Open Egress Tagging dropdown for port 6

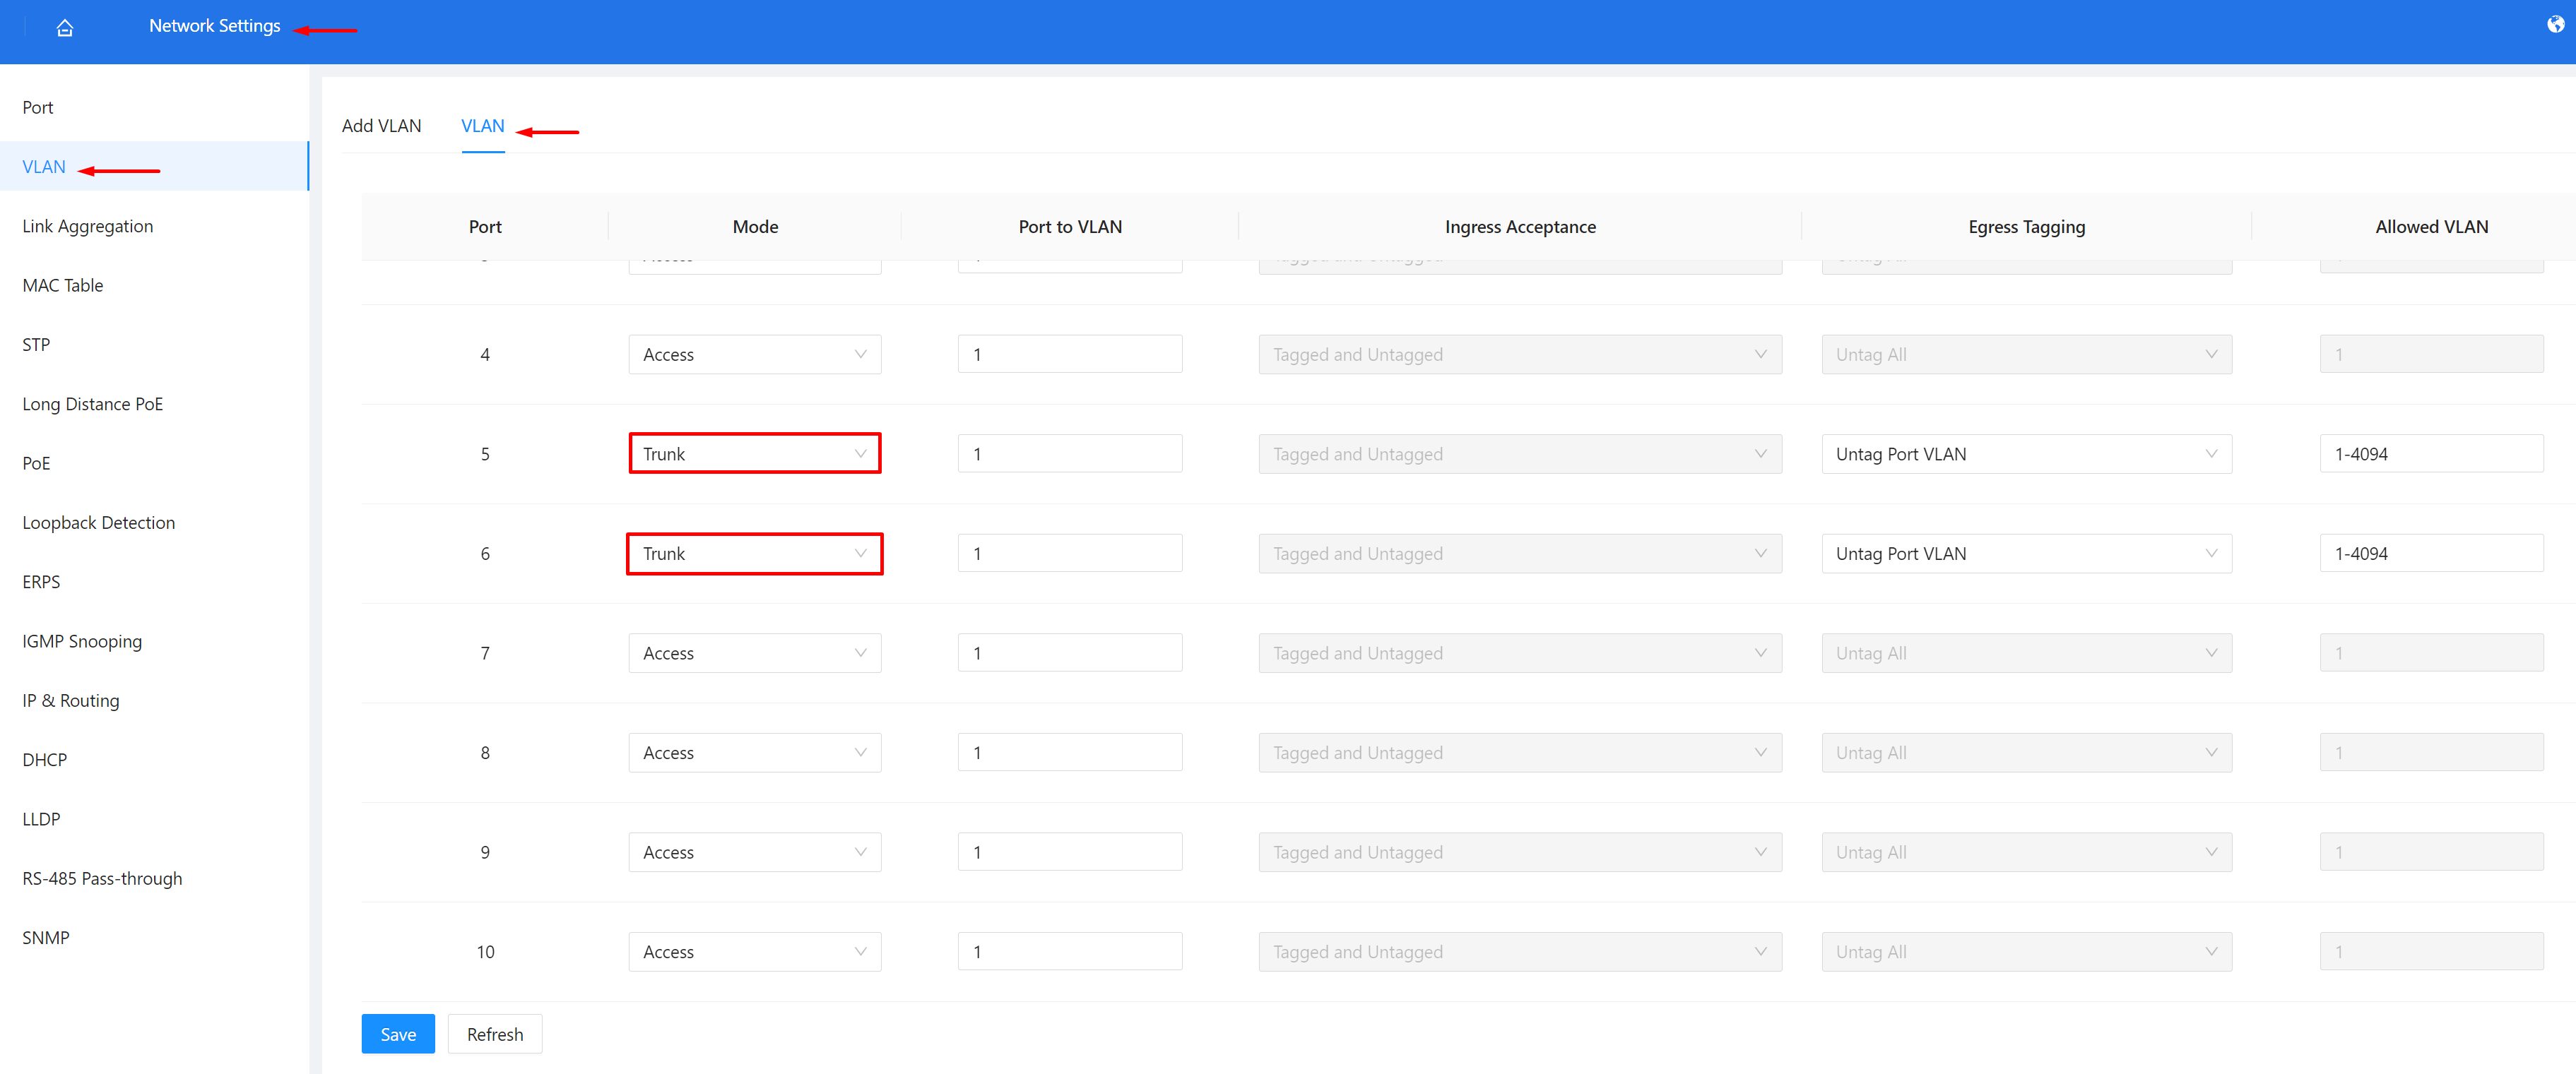[x=2026, y=552]
